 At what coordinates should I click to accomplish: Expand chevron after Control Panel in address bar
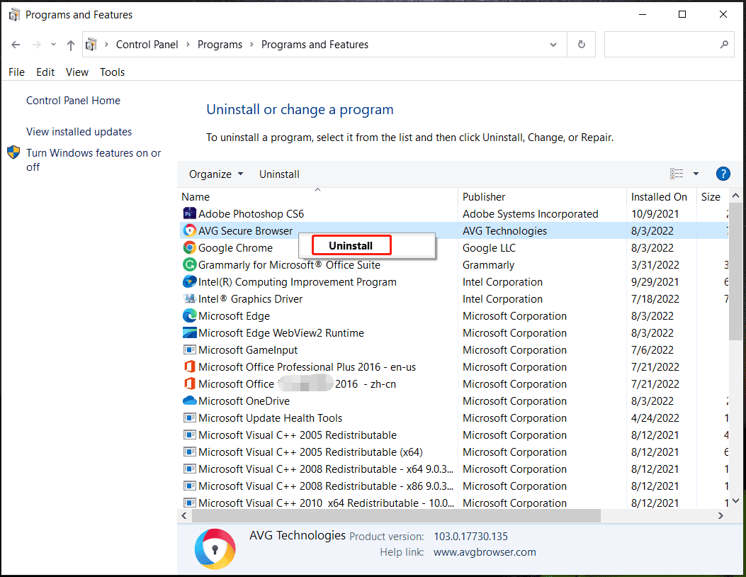(x=188, y=44)
